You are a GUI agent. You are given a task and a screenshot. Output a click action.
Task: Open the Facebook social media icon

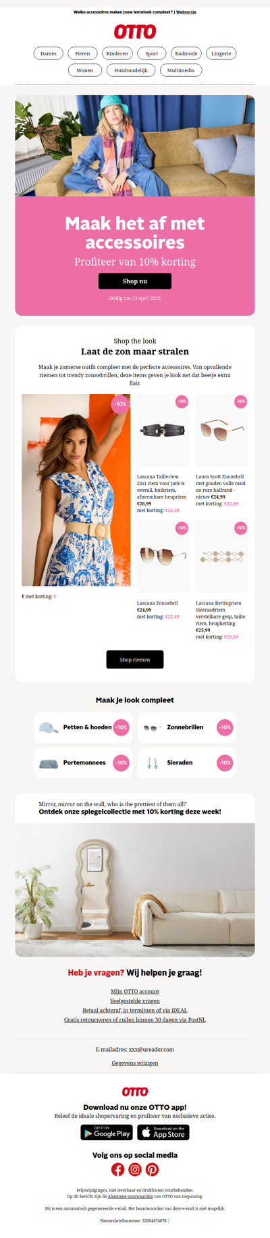[117, 1169]
